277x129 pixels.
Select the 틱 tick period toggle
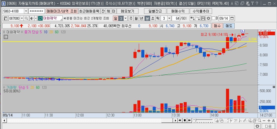(x=158, y=18)
